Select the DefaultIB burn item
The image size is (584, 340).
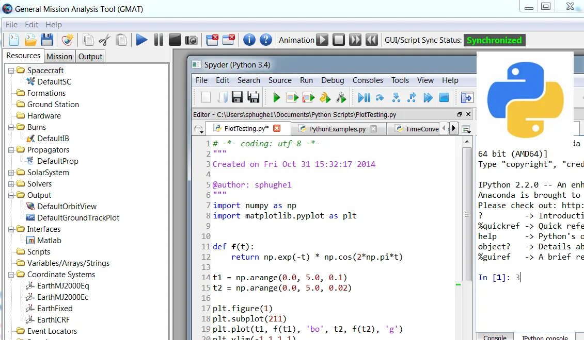click(x=53, y=139)
